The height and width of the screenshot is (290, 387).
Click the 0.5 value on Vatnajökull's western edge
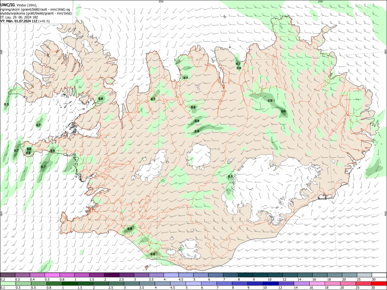[230, 176]
